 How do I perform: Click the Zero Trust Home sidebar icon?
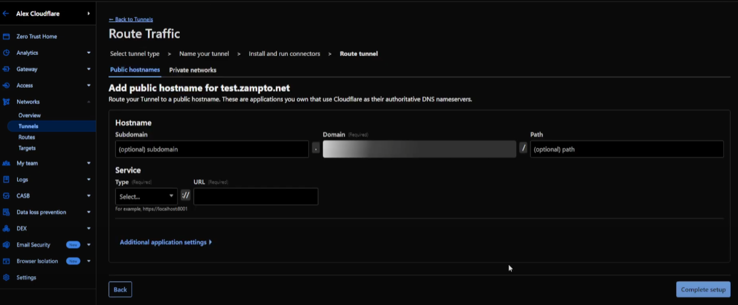pyautogui.click(x=6, y=36)
